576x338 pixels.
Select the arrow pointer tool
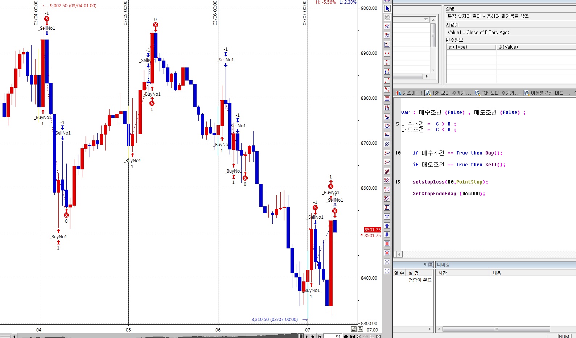387,8
